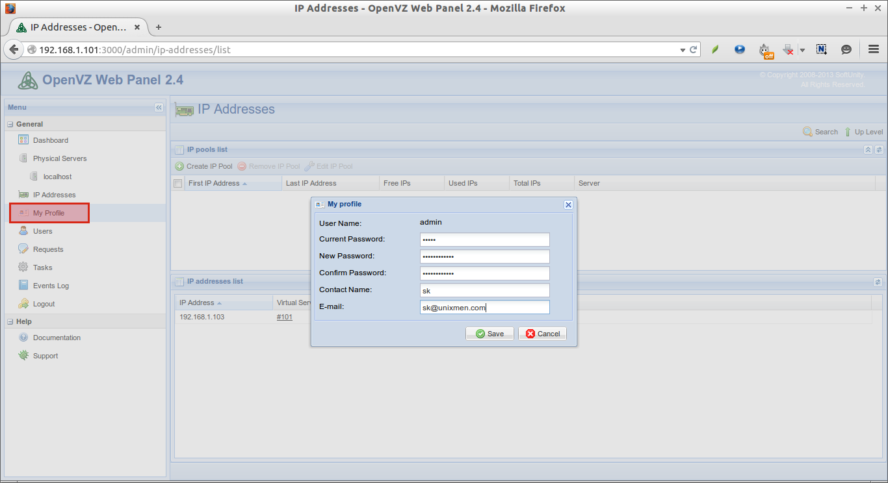Viewport: 888px width, 483px height.
Task: Collapse the Help menu section
Action: 10,321
